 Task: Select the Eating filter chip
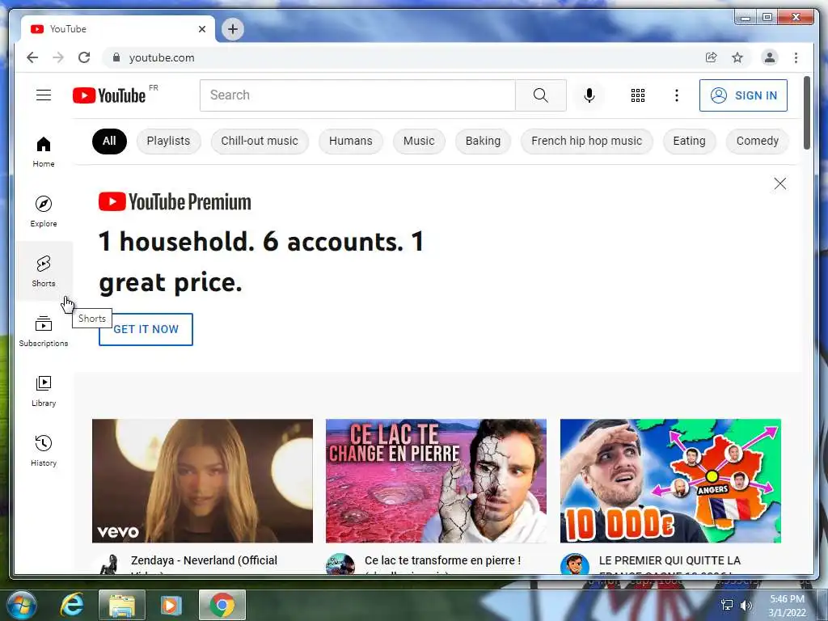(689, 141)
